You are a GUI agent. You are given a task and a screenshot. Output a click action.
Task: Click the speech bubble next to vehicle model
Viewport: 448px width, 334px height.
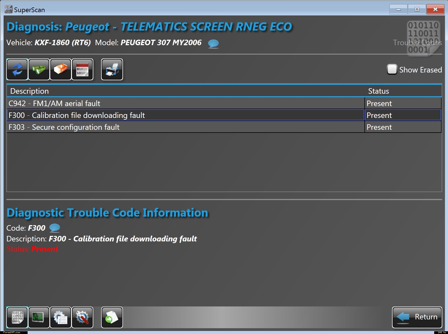click(213, 43)
